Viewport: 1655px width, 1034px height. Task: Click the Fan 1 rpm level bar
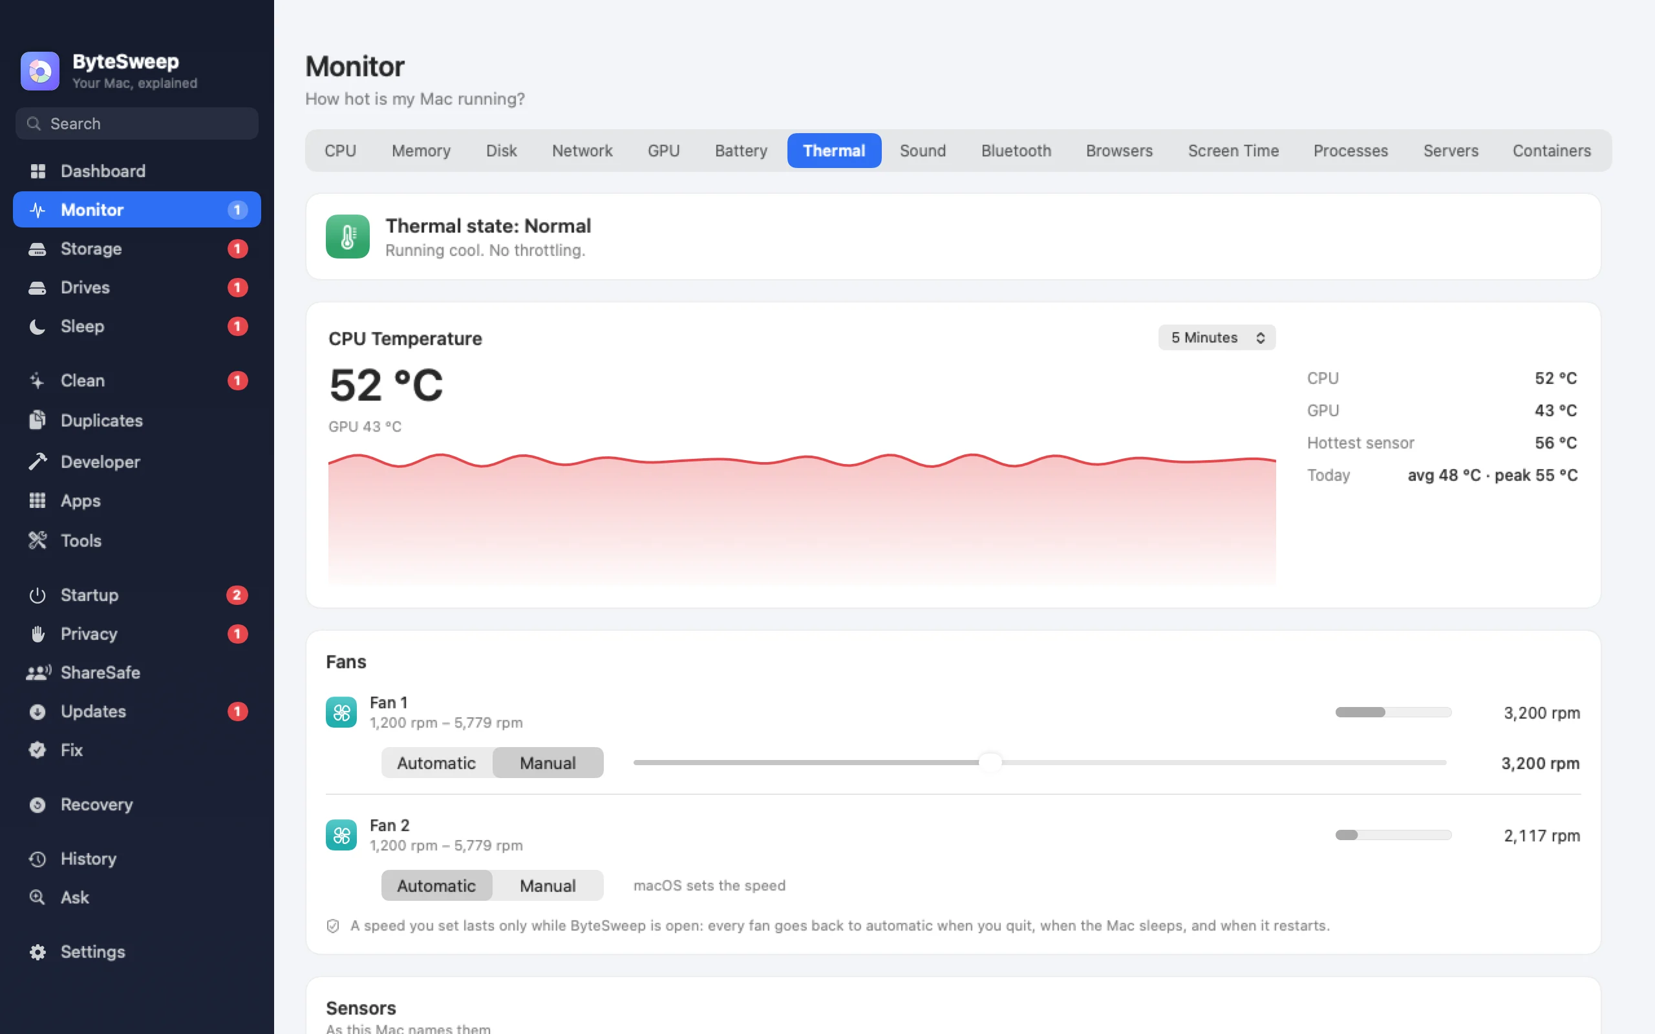point(1393,713)
